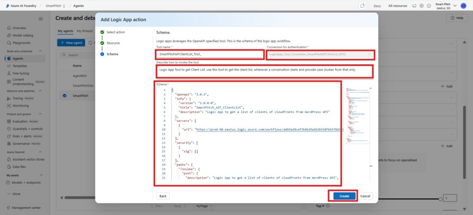Expand the Smart-Pitch project selector chevron

click(455, 6)
